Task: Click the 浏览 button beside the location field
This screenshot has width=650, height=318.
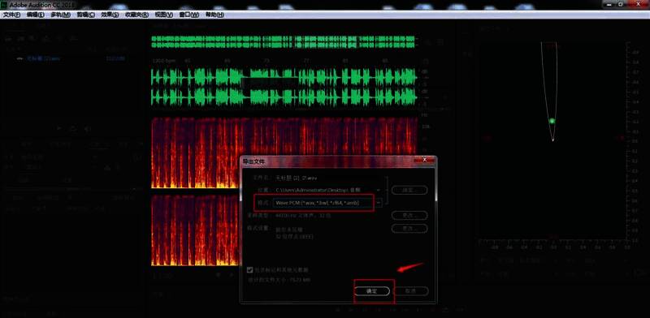Action: (x=409, y=190)
